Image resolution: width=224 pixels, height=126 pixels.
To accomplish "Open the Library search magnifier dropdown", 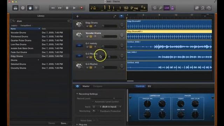I will (x=14, y=21).
